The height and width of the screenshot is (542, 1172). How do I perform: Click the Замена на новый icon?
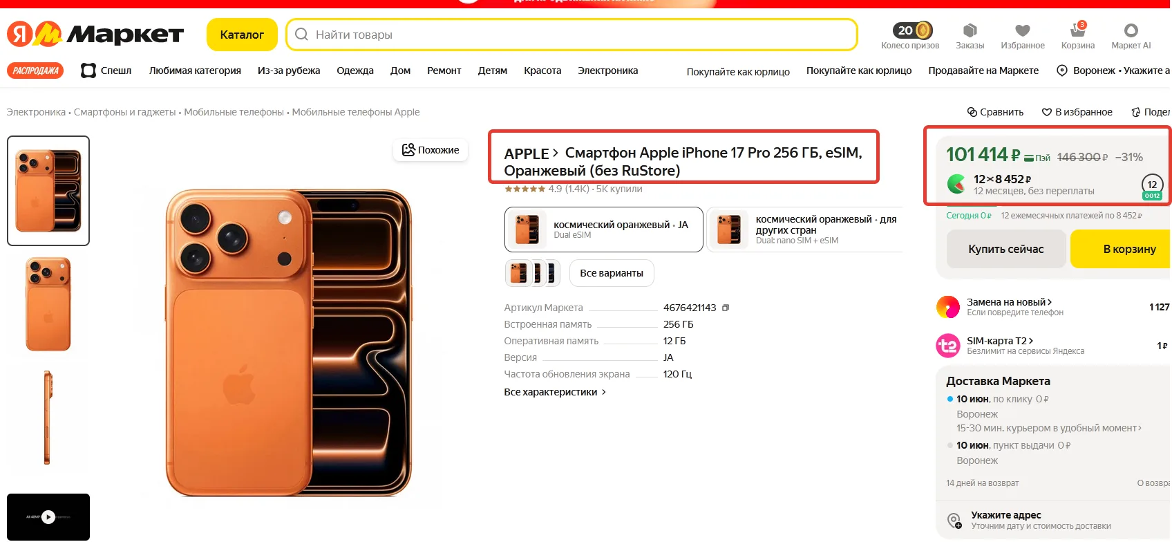(x=948, y=307)
